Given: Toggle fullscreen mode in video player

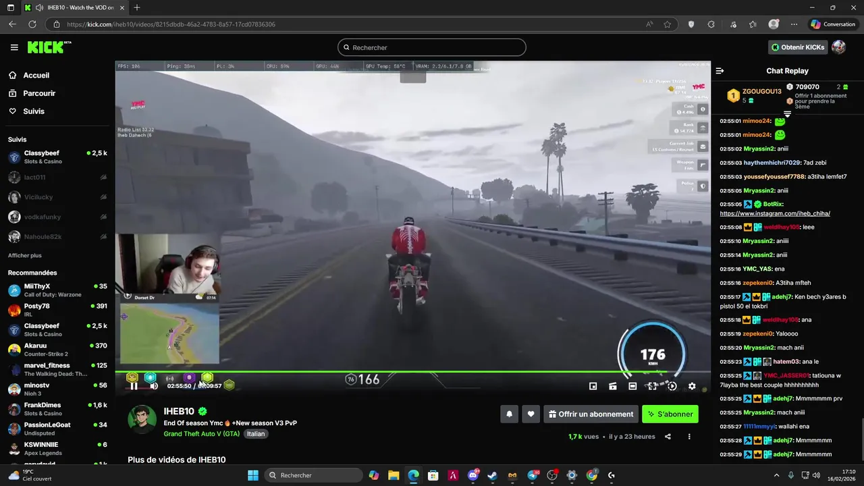Looking at the screenshot, I should click(x=652, y=386).
